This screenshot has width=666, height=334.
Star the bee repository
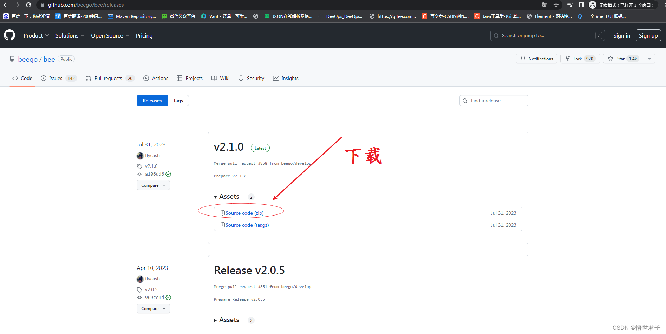pyautogui.click(x=623, y=59)
